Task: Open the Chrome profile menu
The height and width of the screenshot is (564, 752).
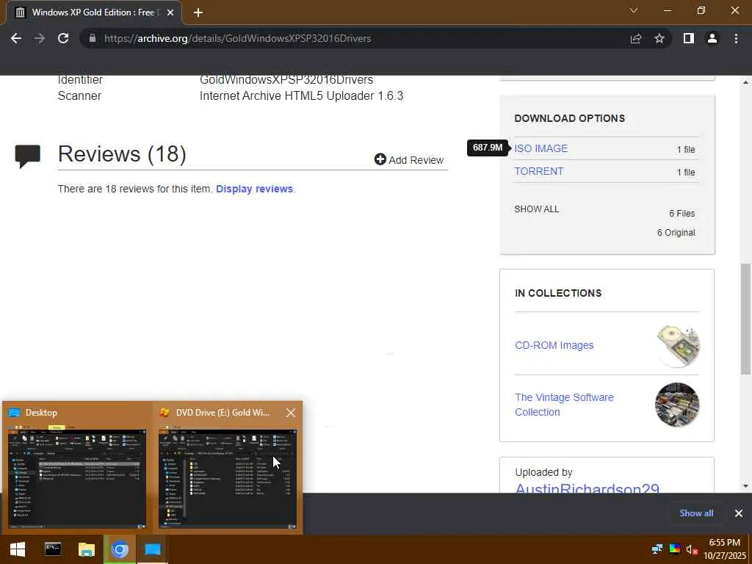Action: click(x=712, y=38)
